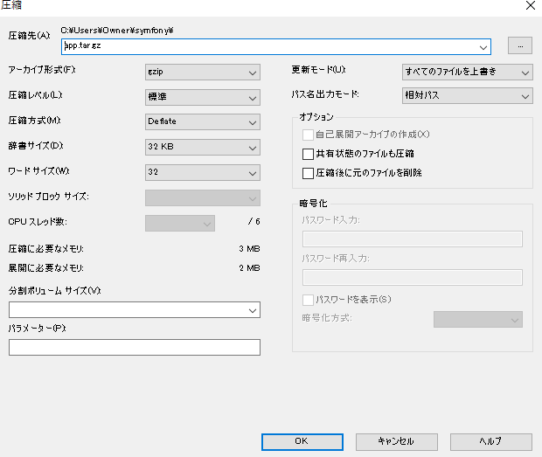542x457 pixels.
Task: Click the '/ 6' CPU thread total text
Action: coord(254,221)
